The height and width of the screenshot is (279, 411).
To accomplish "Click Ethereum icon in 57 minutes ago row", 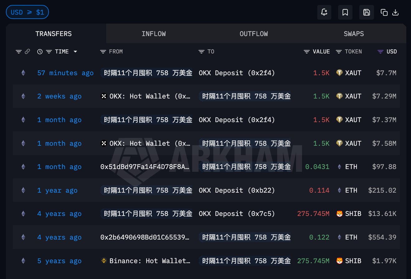I will tap(23, 73).
